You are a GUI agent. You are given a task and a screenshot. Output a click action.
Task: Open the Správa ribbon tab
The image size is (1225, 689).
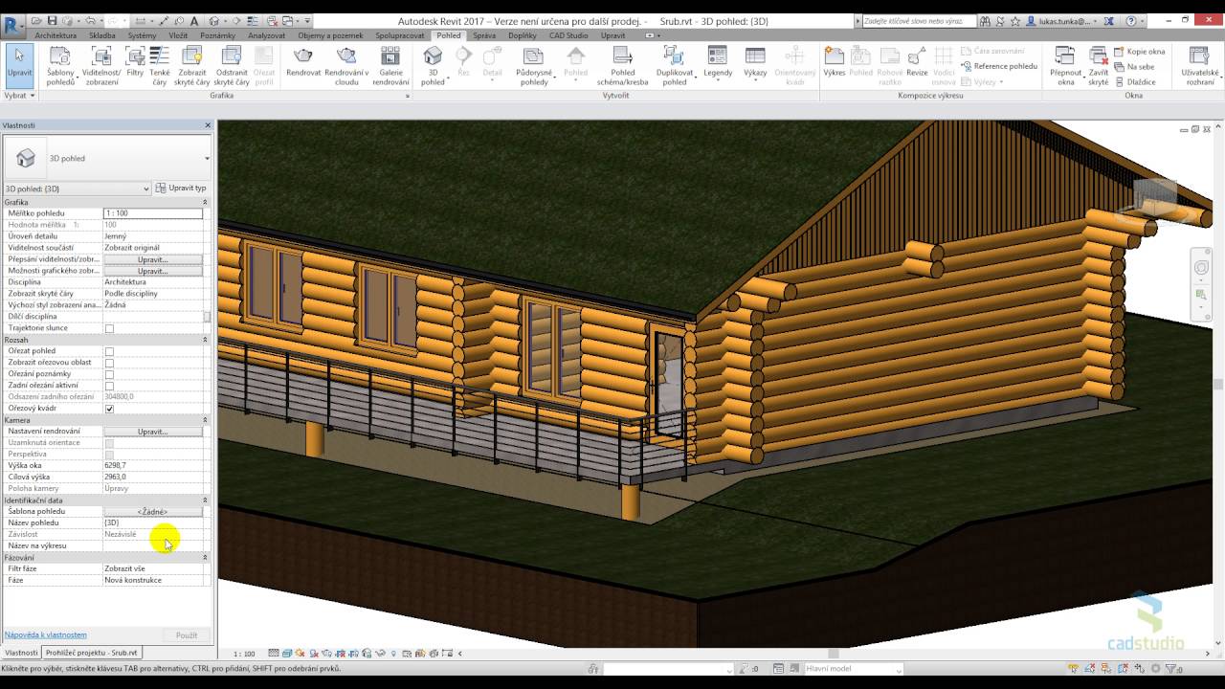(484, 35)
